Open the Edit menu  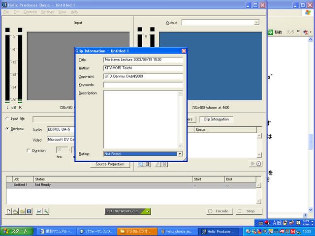16,12
